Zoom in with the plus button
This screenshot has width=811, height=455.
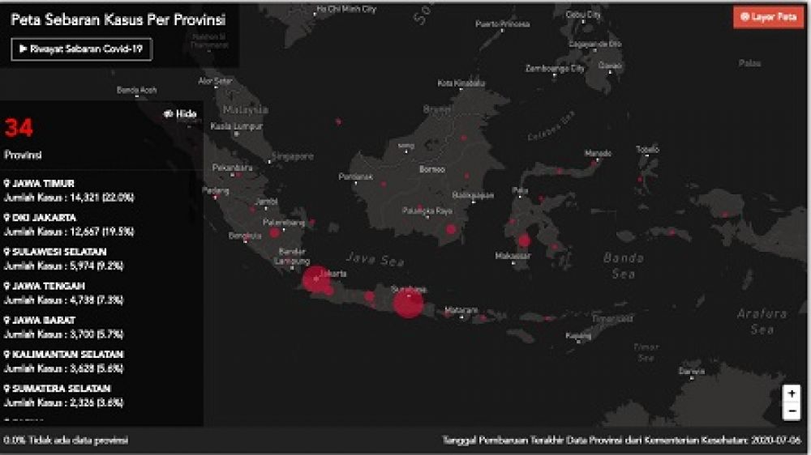(792, 393)
